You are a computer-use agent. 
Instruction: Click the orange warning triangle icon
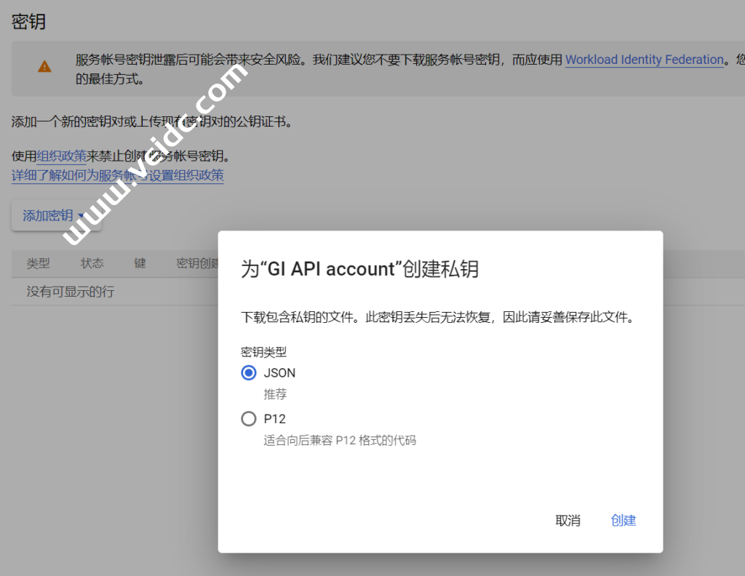[45, 67]
